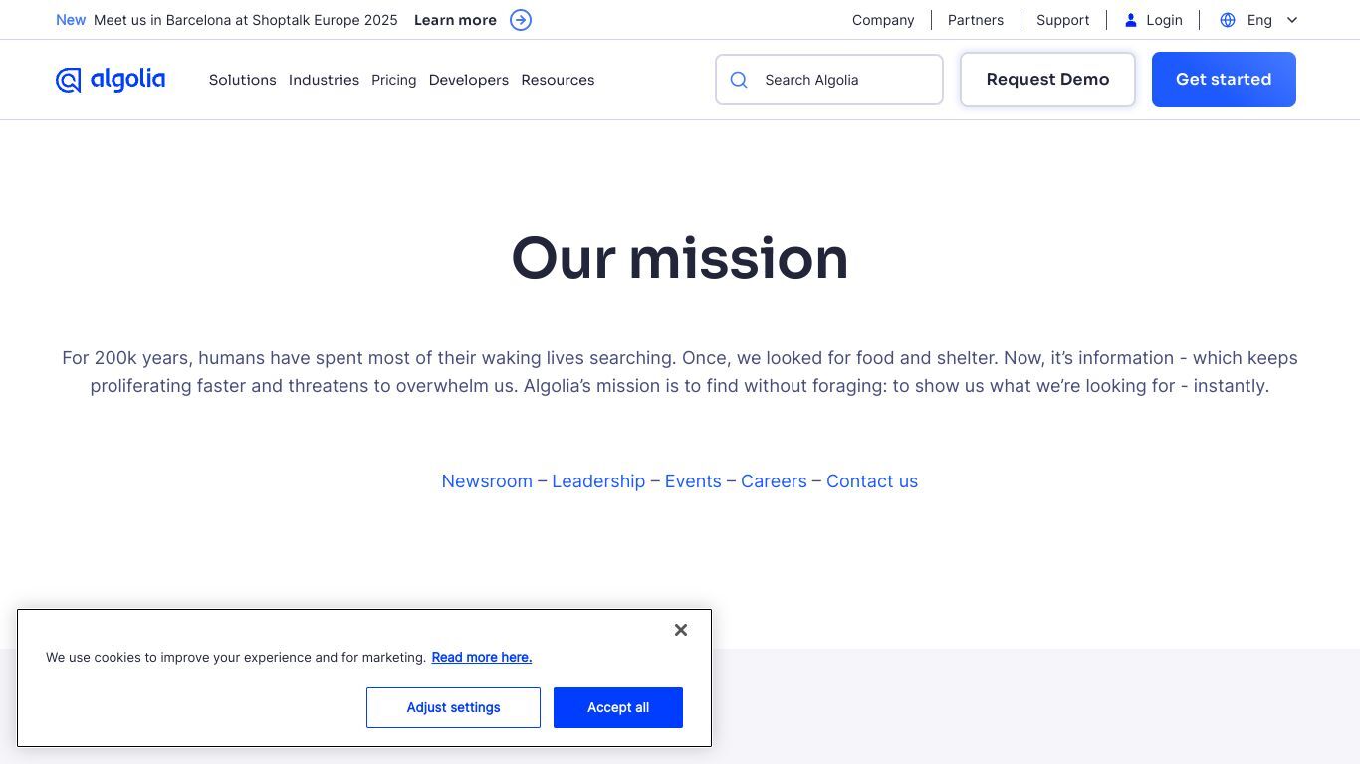Open the Developers menu
The width and height of the screenshot is (1360, 764).
(469, 80)
